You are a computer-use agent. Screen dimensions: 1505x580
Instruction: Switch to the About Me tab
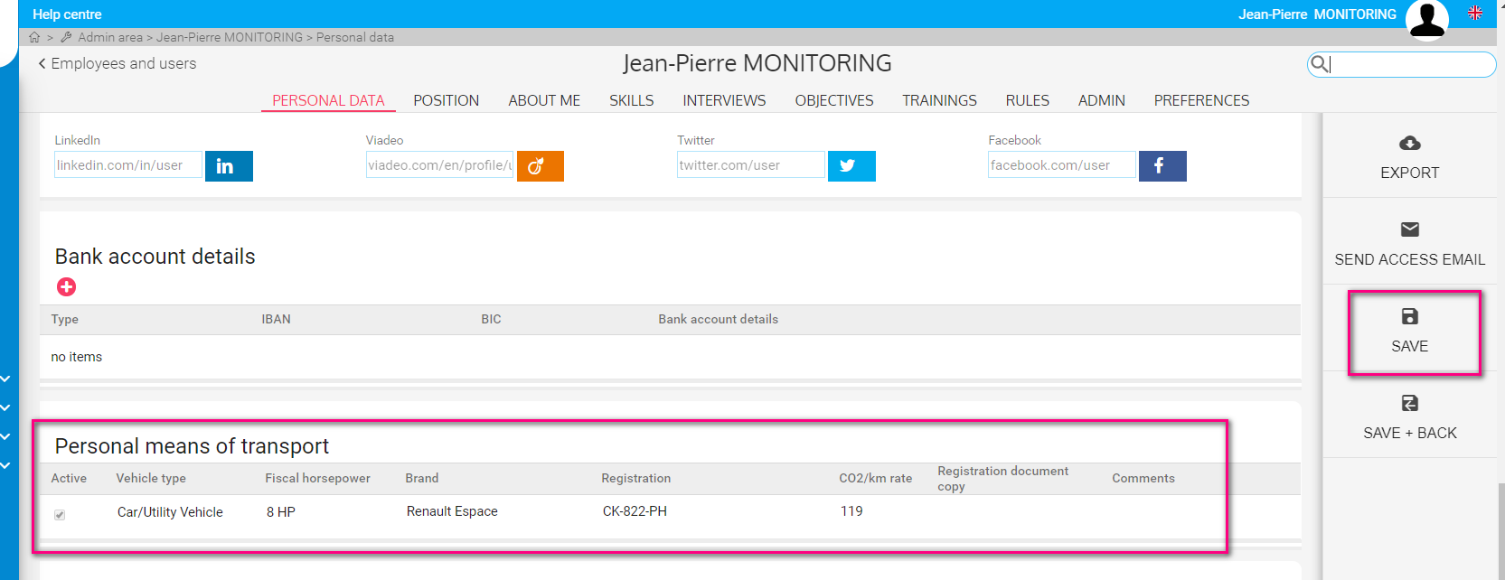[x=544, y=100]
